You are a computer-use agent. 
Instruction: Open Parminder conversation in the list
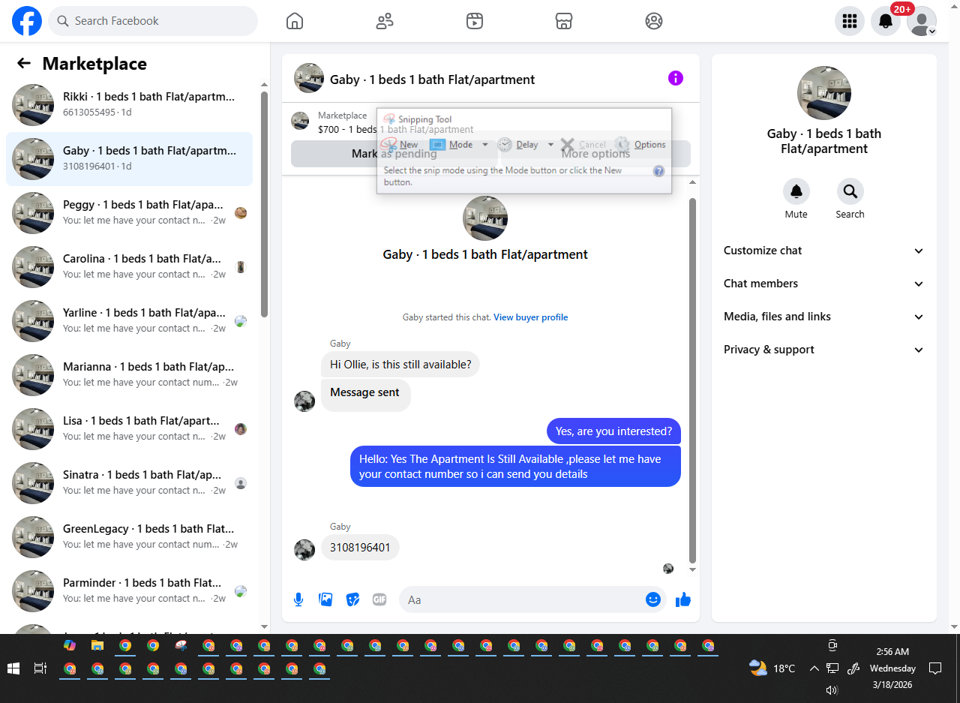click(x=129, y=591)
